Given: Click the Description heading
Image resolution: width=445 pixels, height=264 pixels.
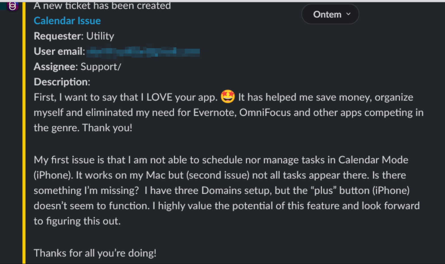Looking at the screenshot, I should (x=62, y=82).
